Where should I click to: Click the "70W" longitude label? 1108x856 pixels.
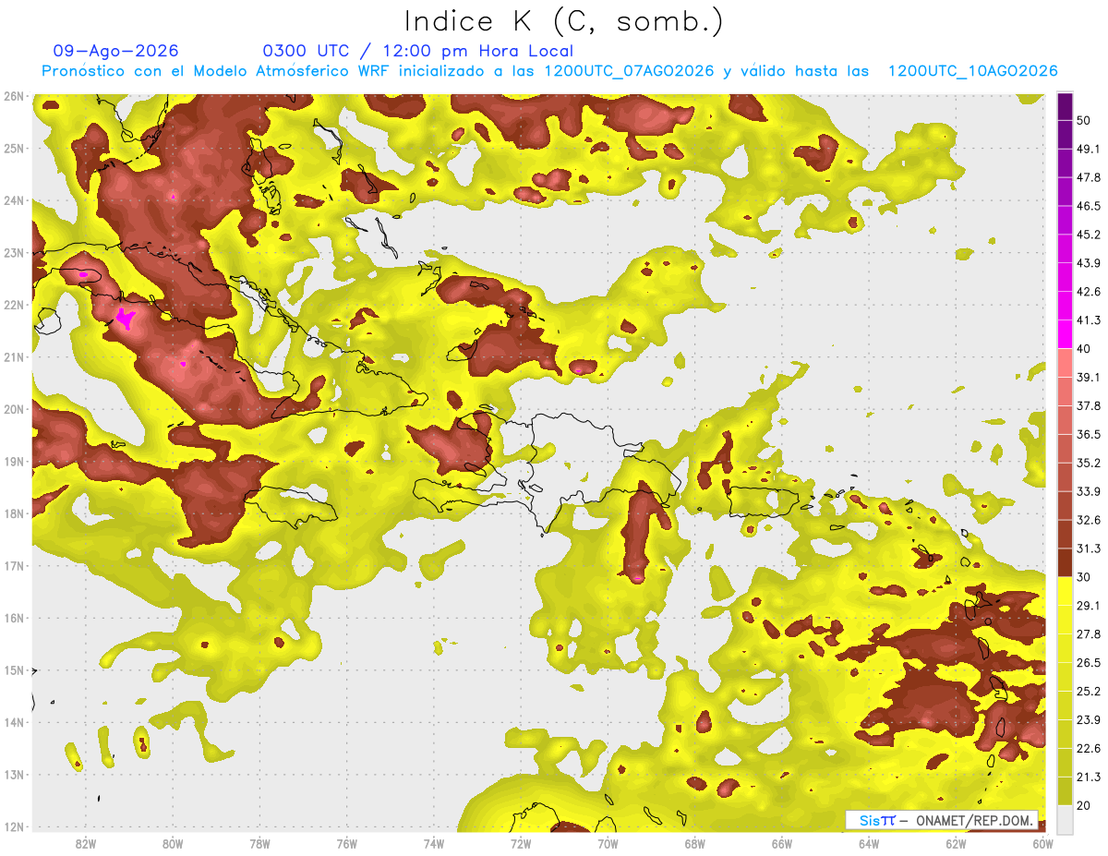608,843
